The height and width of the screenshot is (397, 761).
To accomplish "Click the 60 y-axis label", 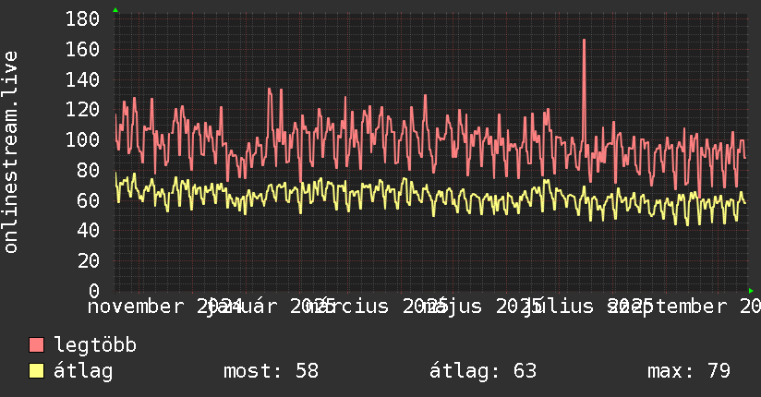I will [89, 200].
